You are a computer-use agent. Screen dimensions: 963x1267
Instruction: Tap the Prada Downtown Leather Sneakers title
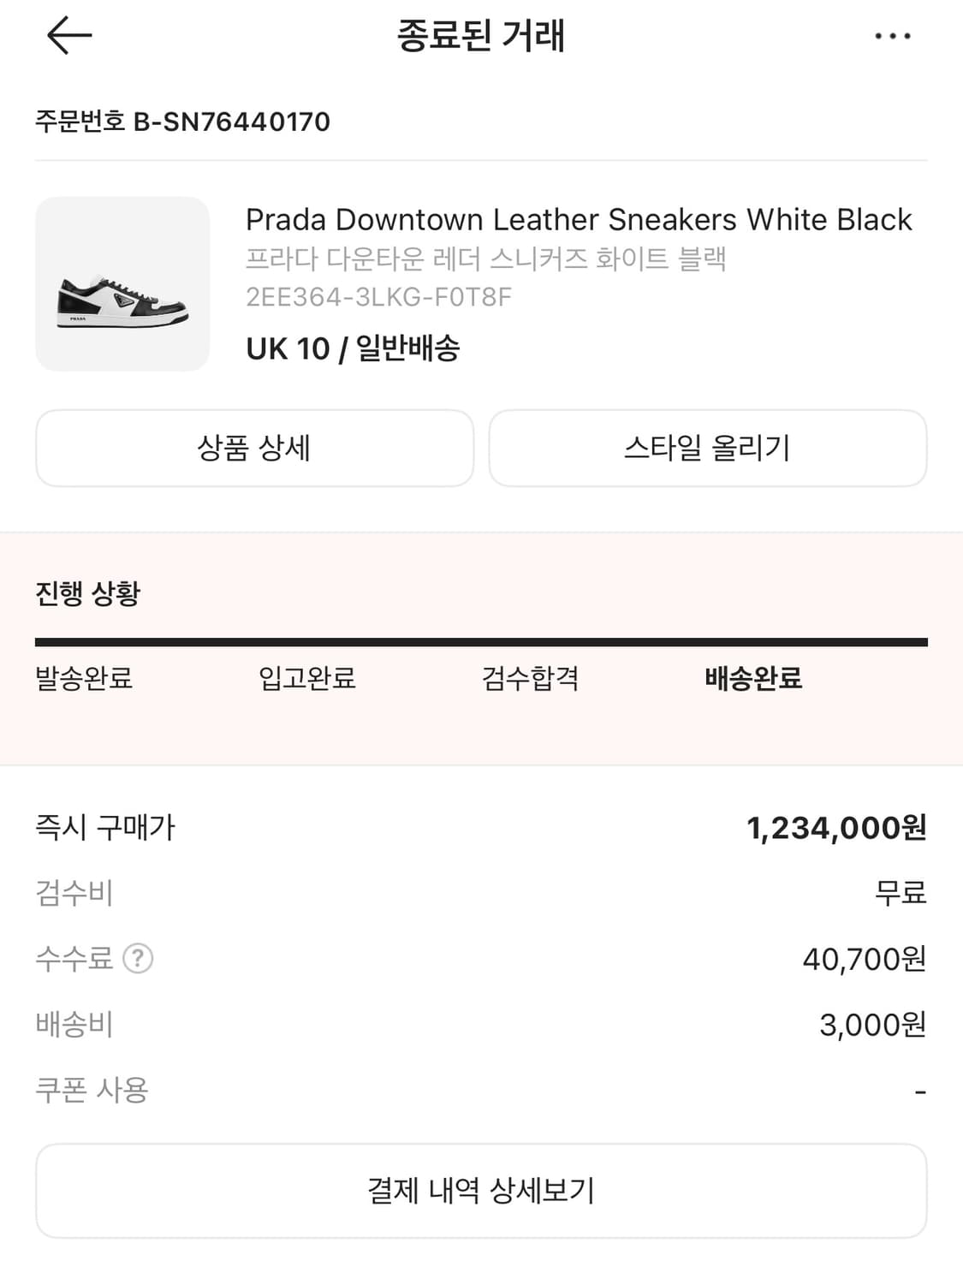[x=579, y=220]
